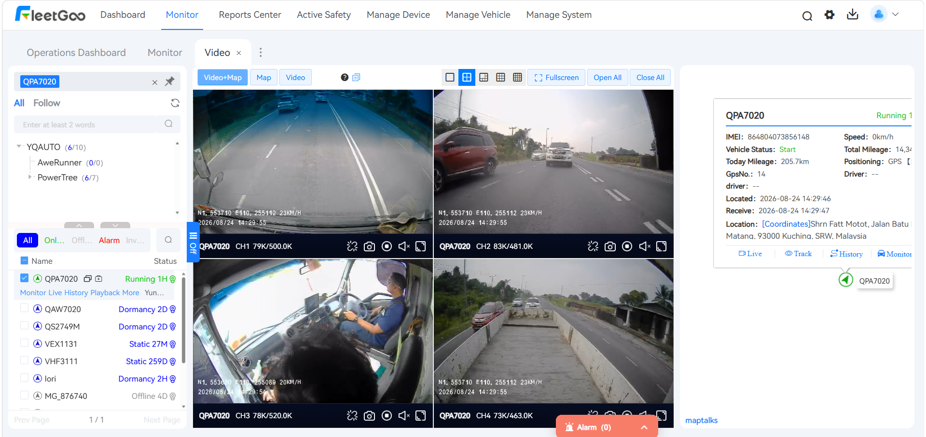Click the Open All button

click(x=608, y=77)
